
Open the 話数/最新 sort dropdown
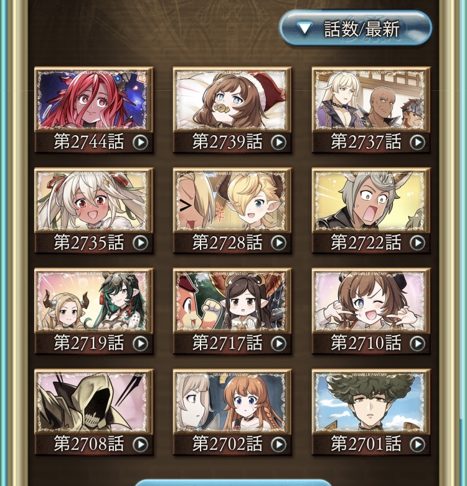coord(356,29)
